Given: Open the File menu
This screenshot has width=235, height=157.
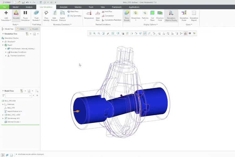Looking at the screenshot, I should coord(5,7).
